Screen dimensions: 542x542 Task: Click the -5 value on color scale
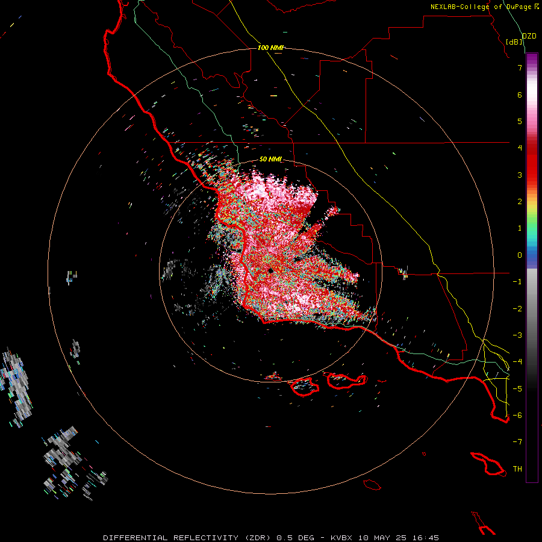[x=517, y=388]
